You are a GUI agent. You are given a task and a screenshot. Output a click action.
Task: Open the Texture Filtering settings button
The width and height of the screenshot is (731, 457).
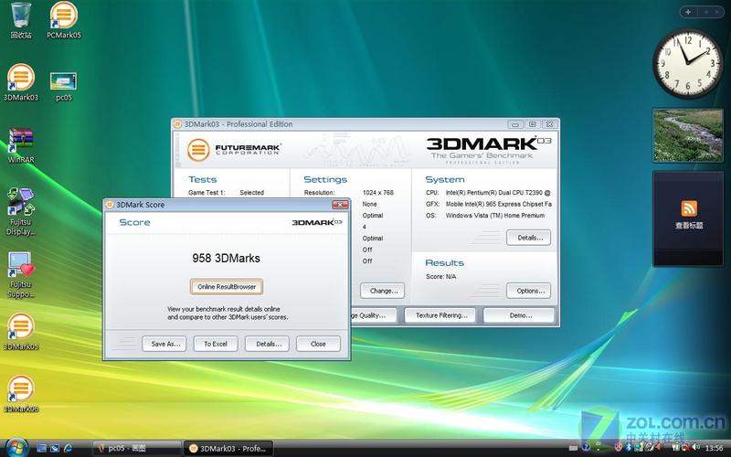441,315
